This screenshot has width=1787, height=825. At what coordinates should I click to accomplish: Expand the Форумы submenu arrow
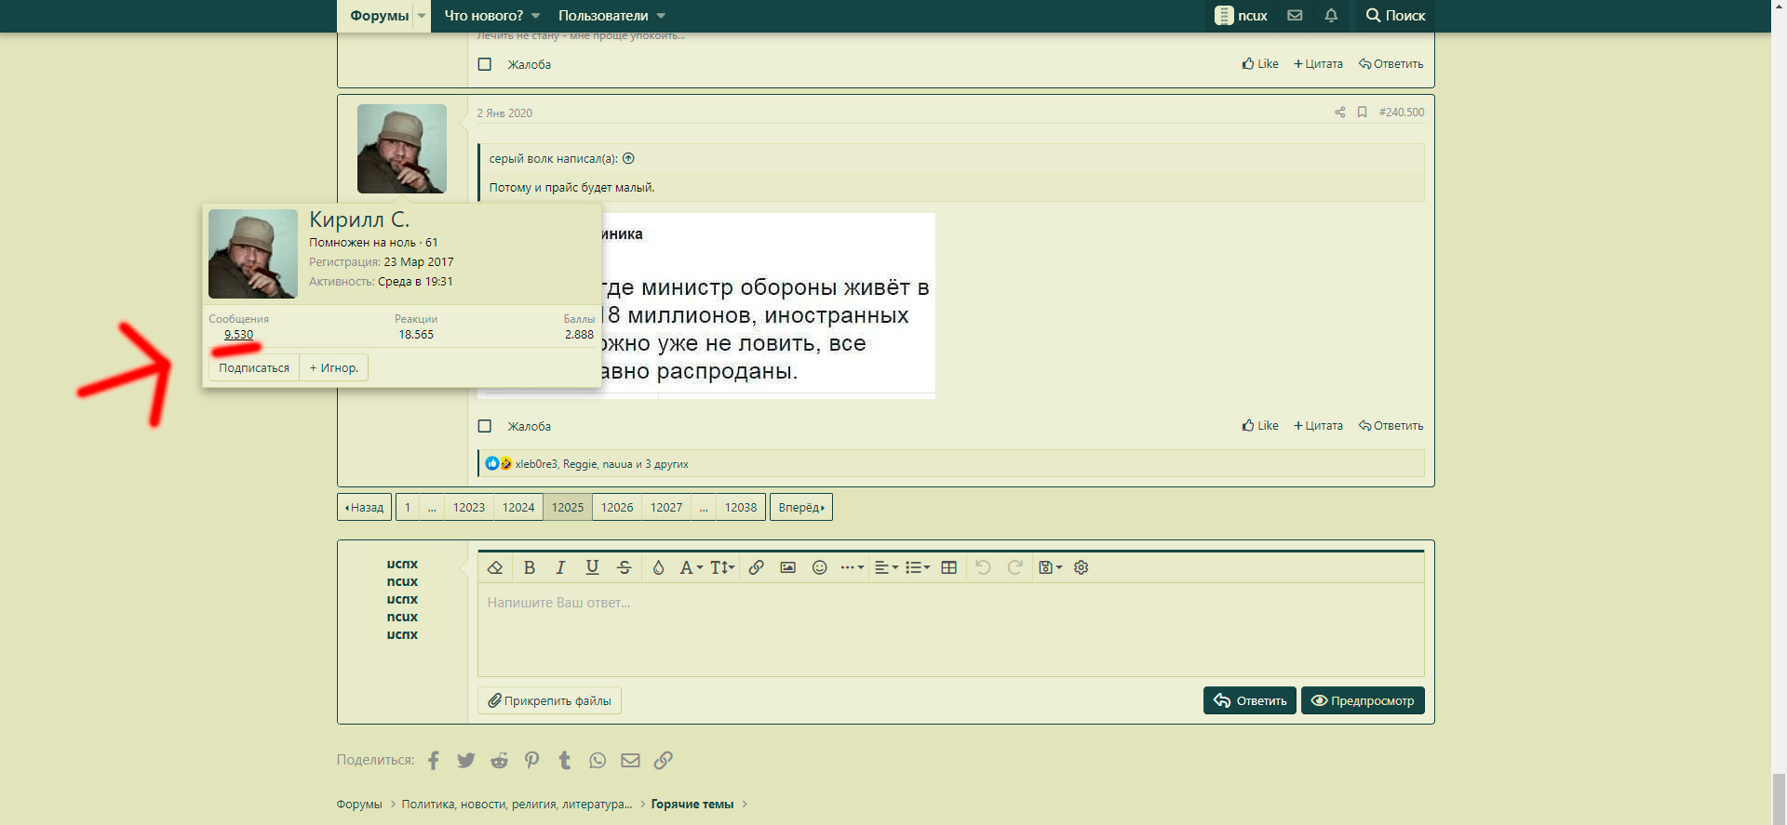pyautogui.click(x=422, y=16)
